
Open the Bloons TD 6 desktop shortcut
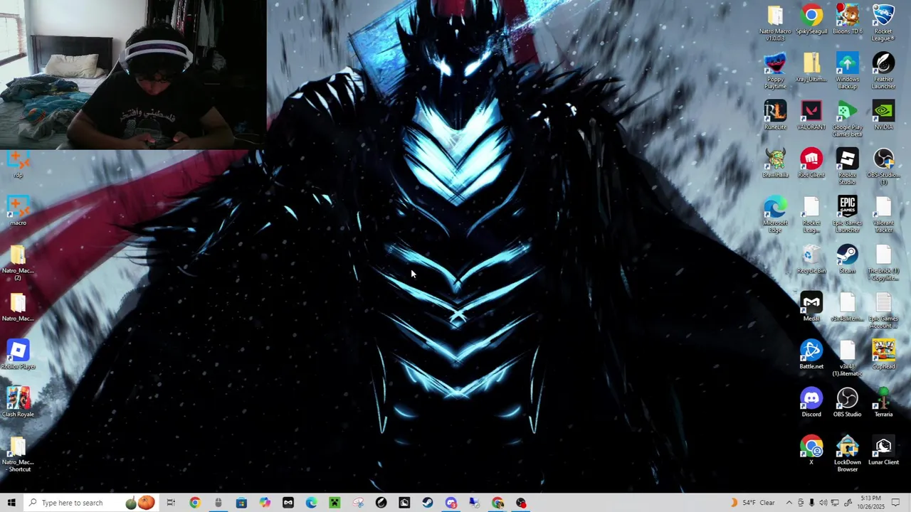pos(847,20)
